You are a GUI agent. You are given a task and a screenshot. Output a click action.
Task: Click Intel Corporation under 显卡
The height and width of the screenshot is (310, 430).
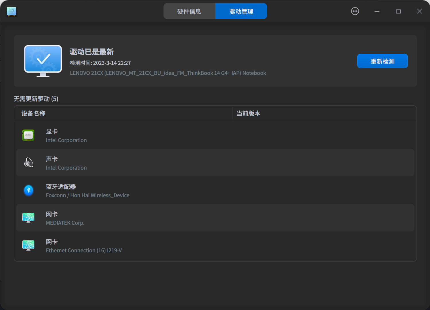pyautogui.click(x=66, y=140)
